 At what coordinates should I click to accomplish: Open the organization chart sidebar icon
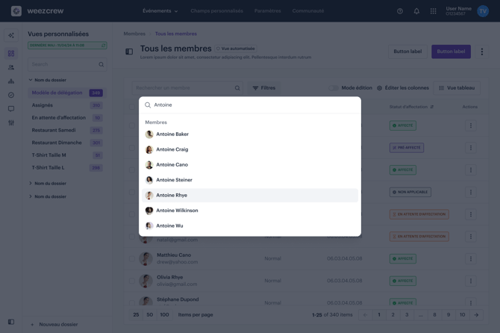pyautogui.click(x=11, y=81)
